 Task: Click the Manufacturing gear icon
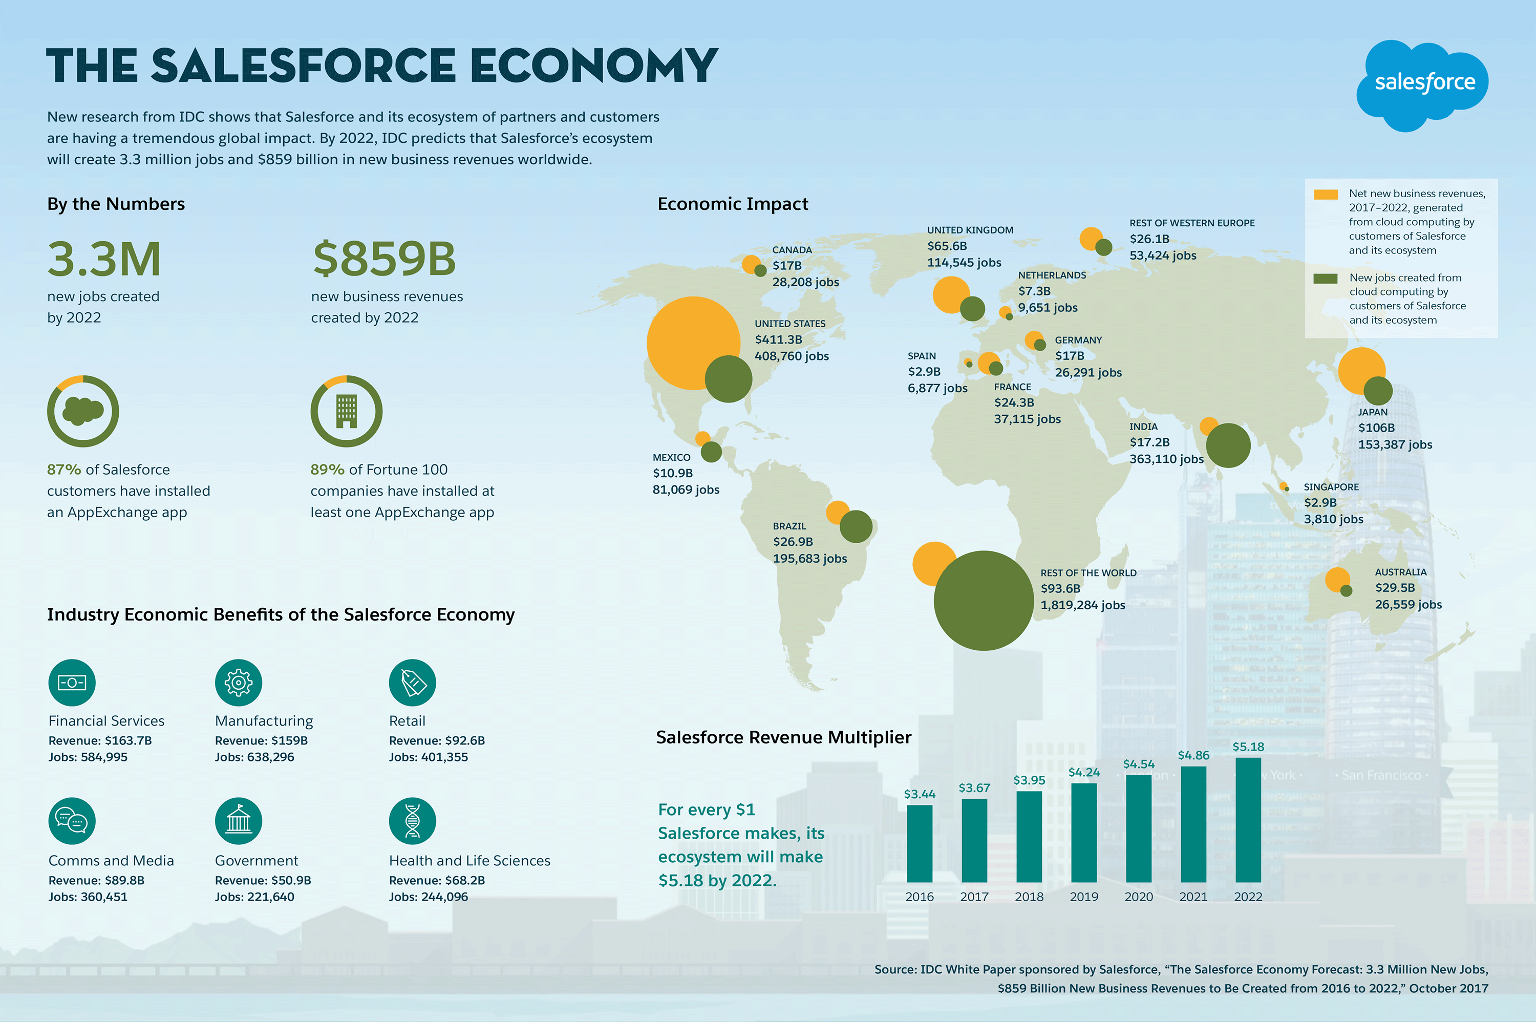click(239, 683)
